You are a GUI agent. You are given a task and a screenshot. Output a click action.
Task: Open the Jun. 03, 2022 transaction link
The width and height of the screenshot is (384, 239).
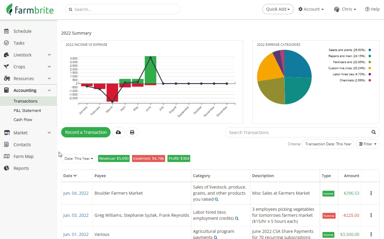coord(76,215)
